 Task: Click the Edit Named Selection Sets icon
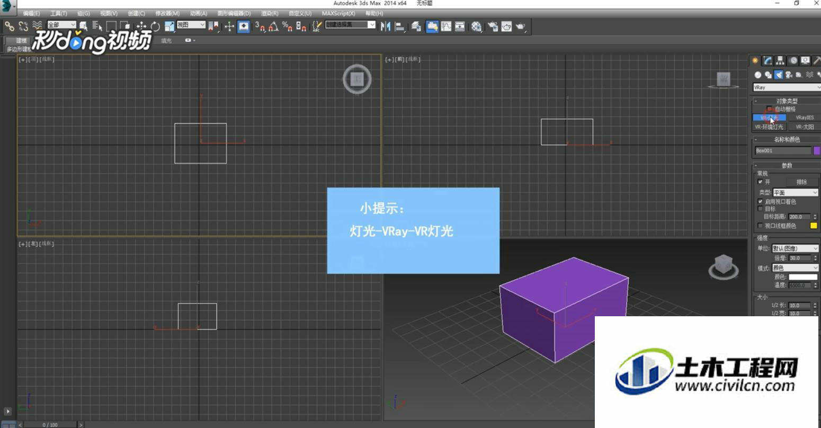click(x=317, y=26)
